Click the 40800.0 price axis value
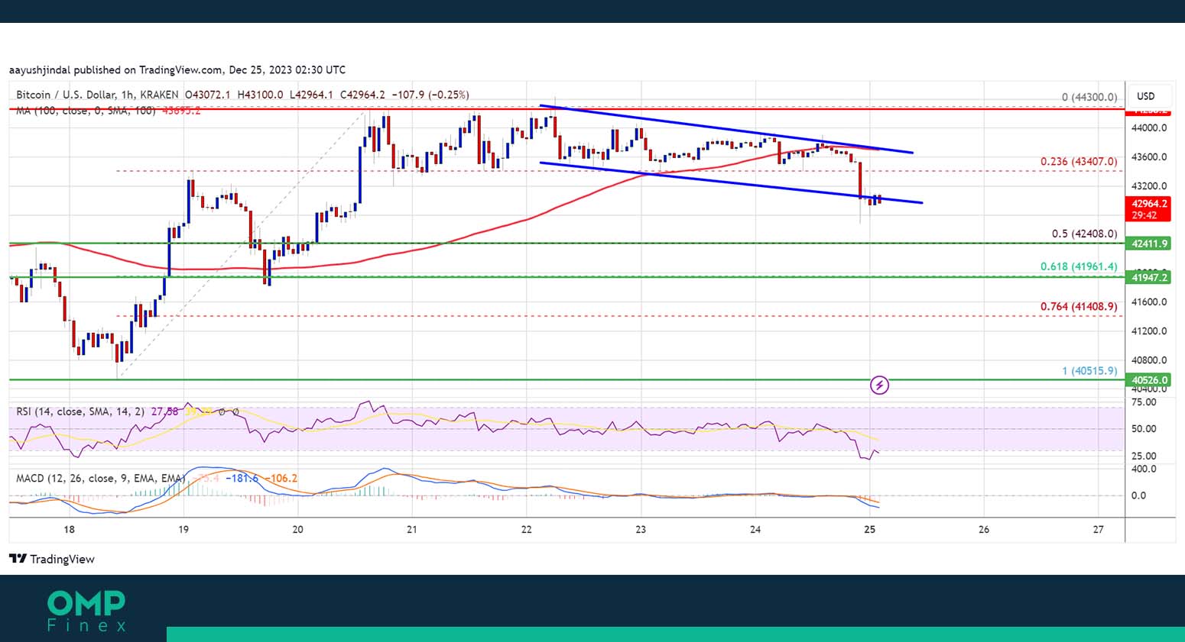The image size is (1185, 642). (x=1149, y=360)
